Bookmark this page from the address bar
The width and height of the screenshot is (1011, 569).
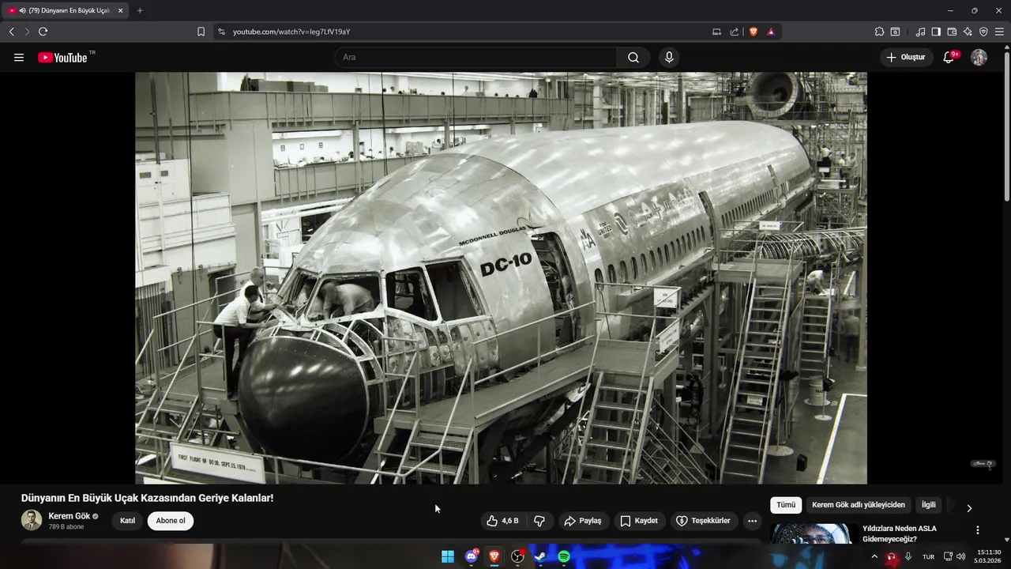point(201,32)
